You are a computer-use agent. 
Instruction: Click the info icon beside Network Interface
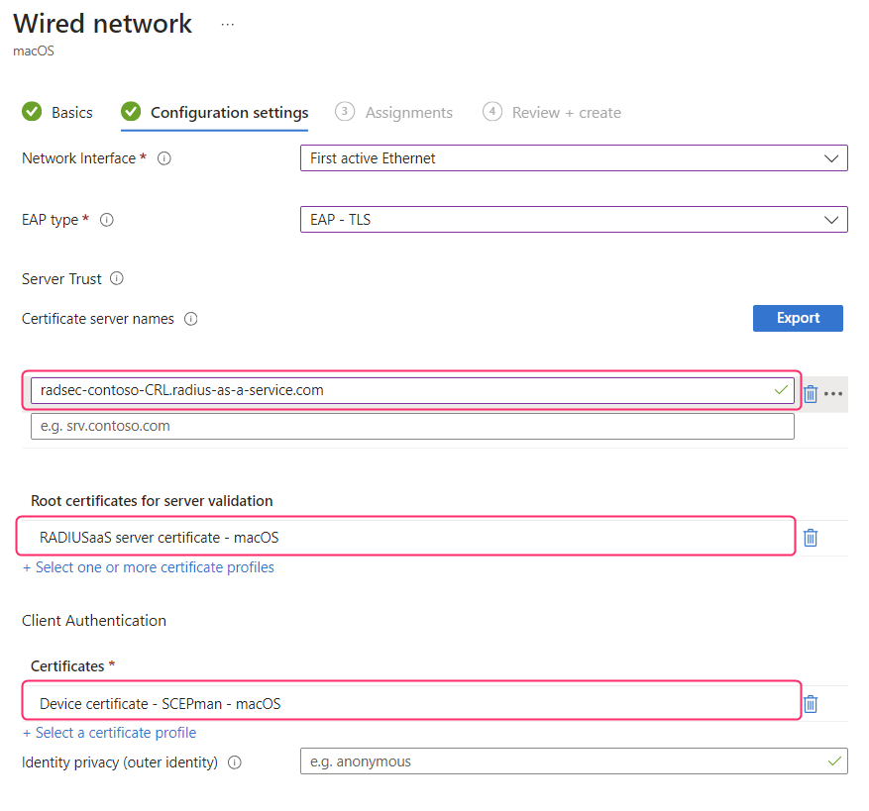164,158
